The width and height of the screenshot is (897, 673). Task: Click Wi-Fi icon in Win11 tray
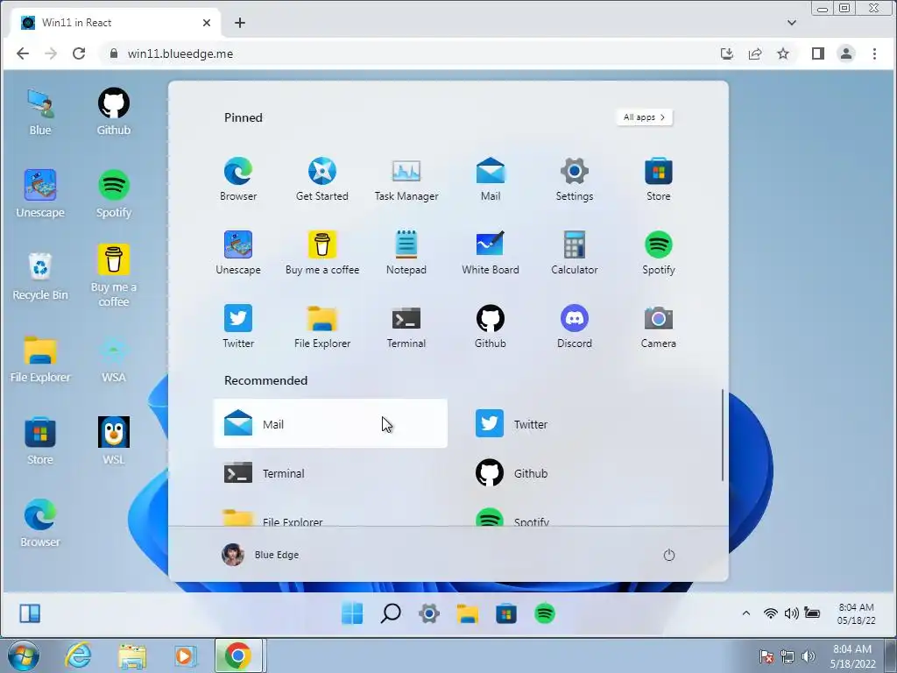click(771, 613)
